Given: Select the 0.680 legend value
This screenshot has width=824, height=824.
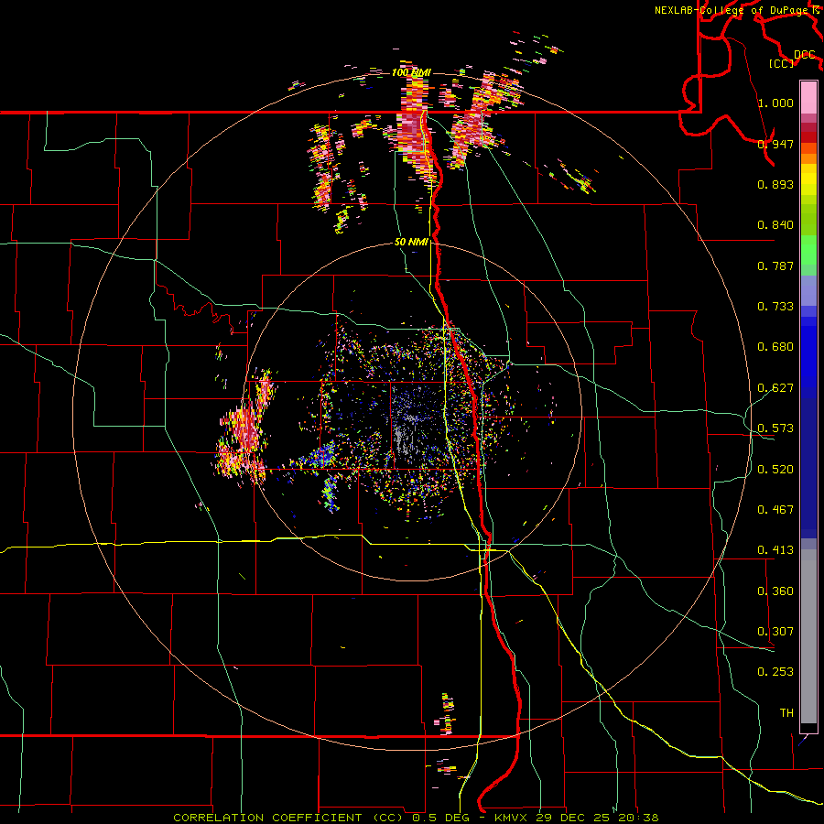Looking at the screenshot, I should tap(775, 347).
